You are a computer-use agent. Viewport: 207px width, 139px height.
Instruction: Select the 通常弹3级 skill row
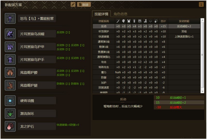tap(146, 42)
